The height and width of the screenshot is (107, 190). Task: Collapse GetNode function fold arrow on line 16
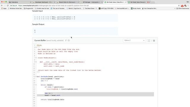coord(36,77)
